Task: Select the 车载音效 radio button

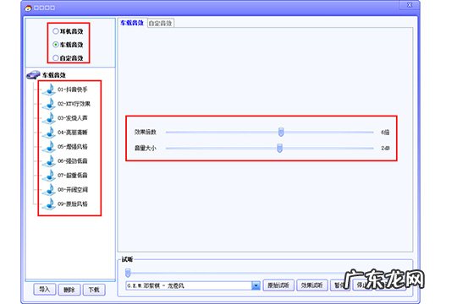Action: pos(55,45)
